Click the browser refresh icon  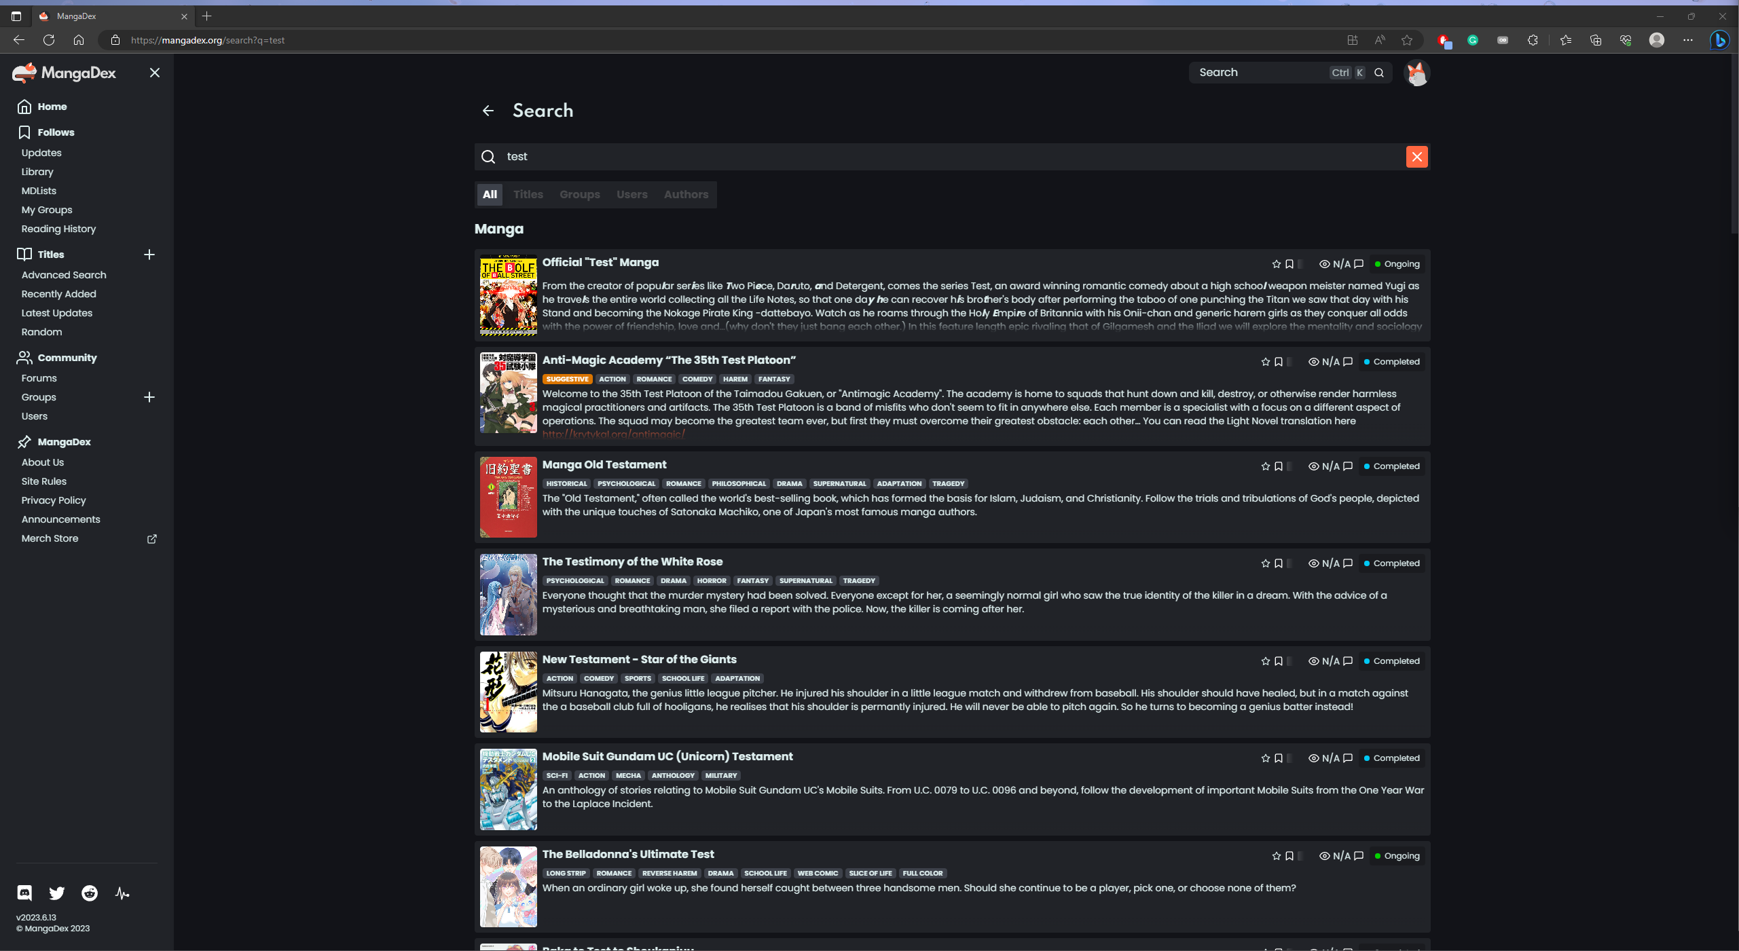click(x=49, y=40)
